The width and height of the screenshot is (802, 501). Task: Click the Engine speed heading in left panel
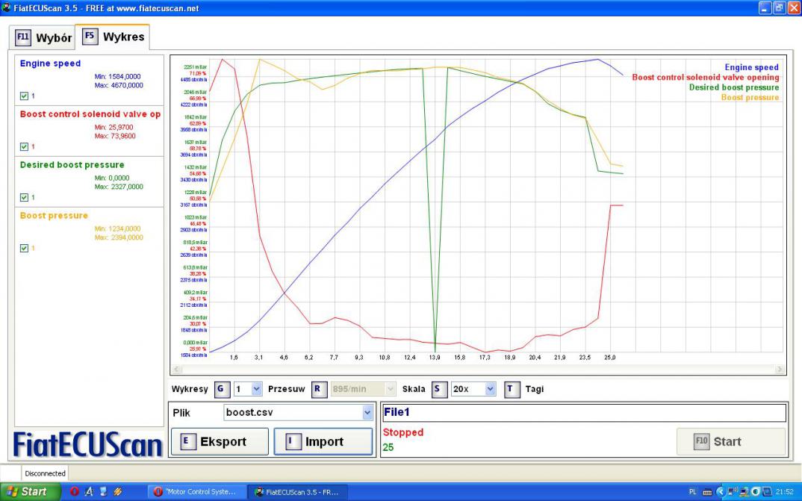point(50,63)
